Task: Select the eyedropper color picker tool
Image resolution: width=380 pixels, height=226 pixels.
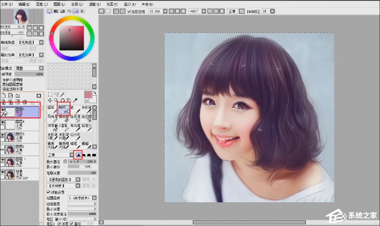Action: (x=75, y=100)
